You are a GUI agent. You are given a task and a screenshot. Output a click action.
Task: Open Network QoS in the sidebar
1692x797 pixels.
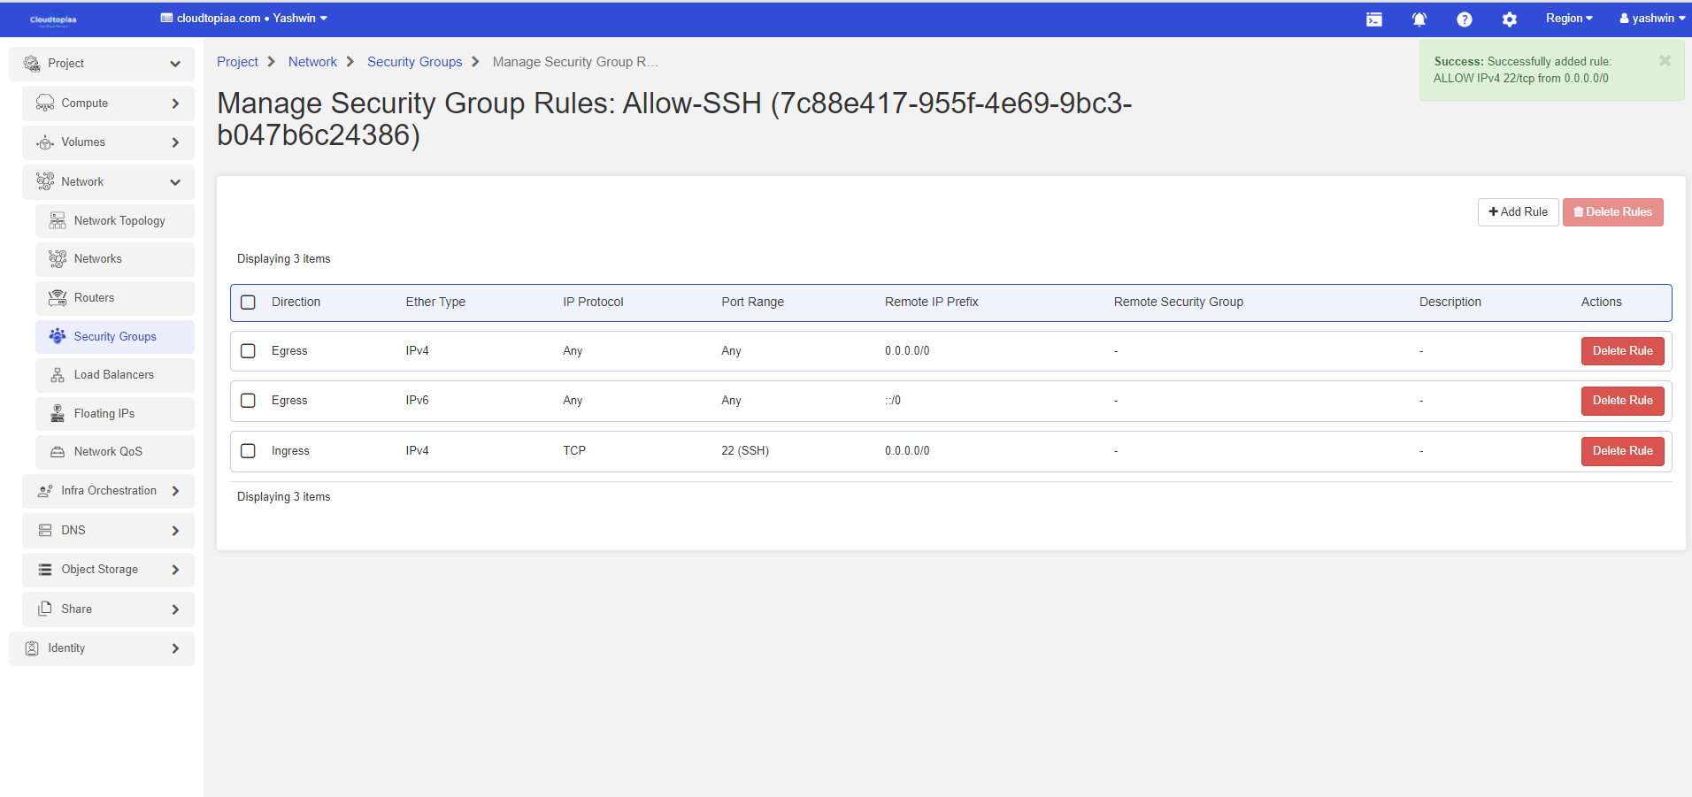coord(108,452)
